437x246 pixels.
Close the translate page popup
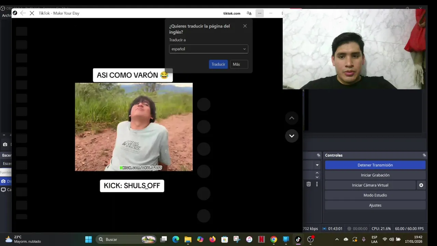(245, 26)
